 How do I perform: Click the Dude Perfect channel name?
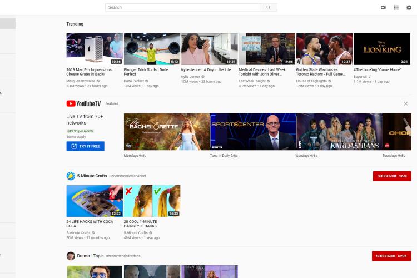134,81
